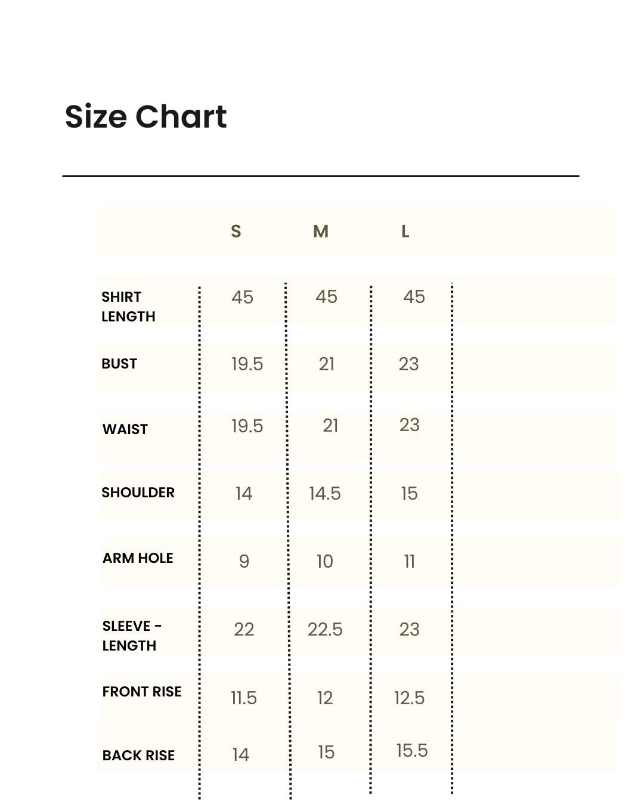Click the bust value 21 for size M
The image size is (644, 805).
(x=327, y=364)
